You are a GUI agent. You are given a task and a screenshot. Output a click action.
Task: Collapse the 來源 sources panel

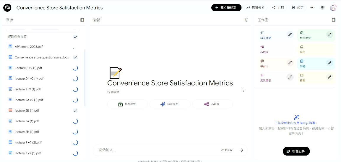(82, 20)
